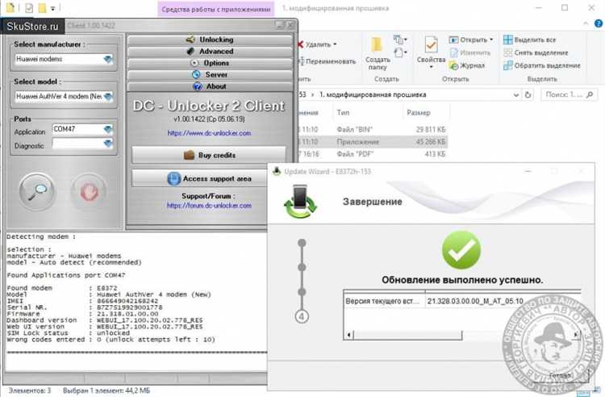Viewport: 605px width, 397px height.
Task: Switch to the Server section
Action: 210,74
